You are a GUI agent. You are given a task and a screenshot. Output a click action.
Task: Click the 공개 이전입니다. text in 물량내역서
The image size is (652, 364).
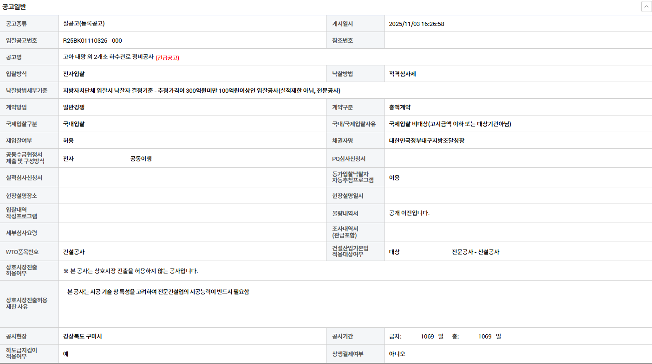[x=409, y=213]
